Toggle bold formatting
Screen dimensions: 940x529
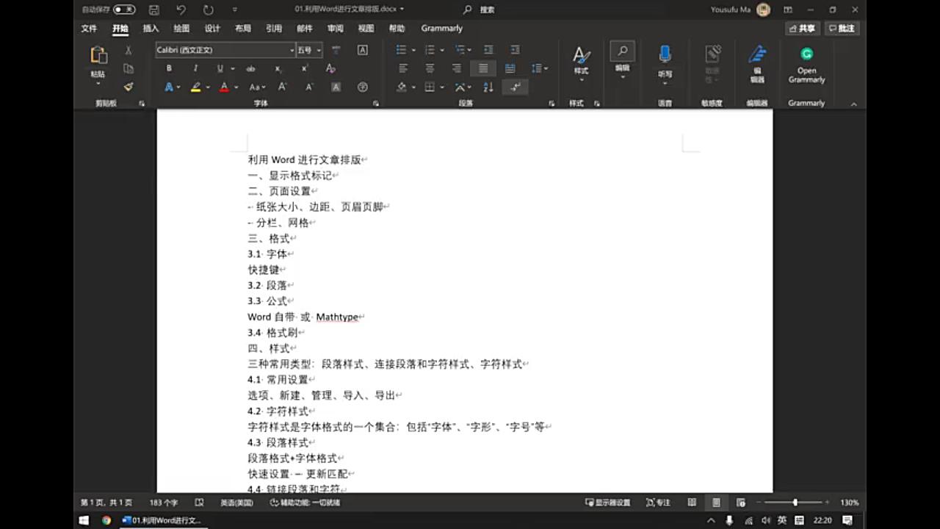[x=169, y=68]
